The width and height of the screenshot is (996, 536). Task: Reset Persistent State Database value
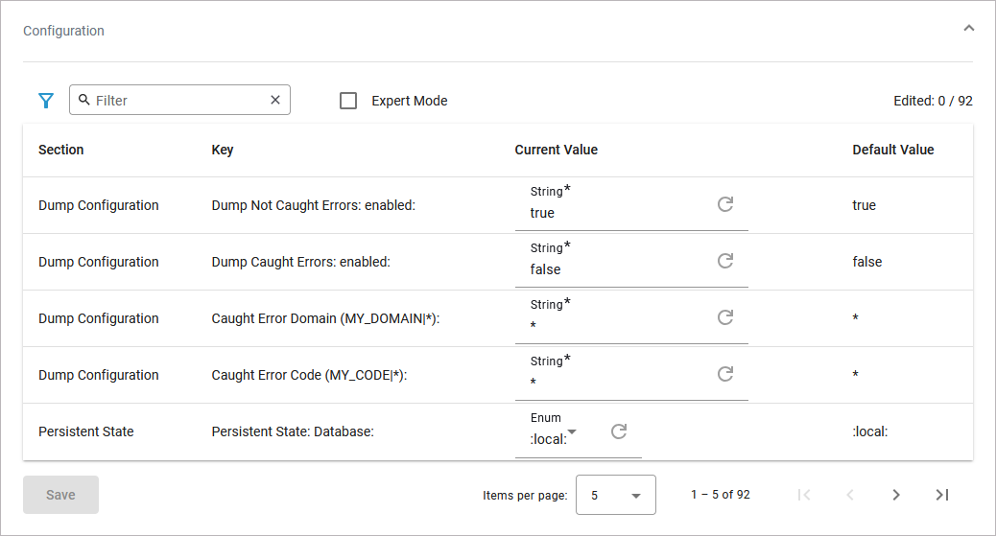pyautogui.click(x=619, y=431)
